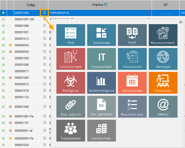The width and height of the screenshot is (185, 148).
Task: Toggle green status box of row 000001086
Action: pyautogui.click(x=3, y=26)
